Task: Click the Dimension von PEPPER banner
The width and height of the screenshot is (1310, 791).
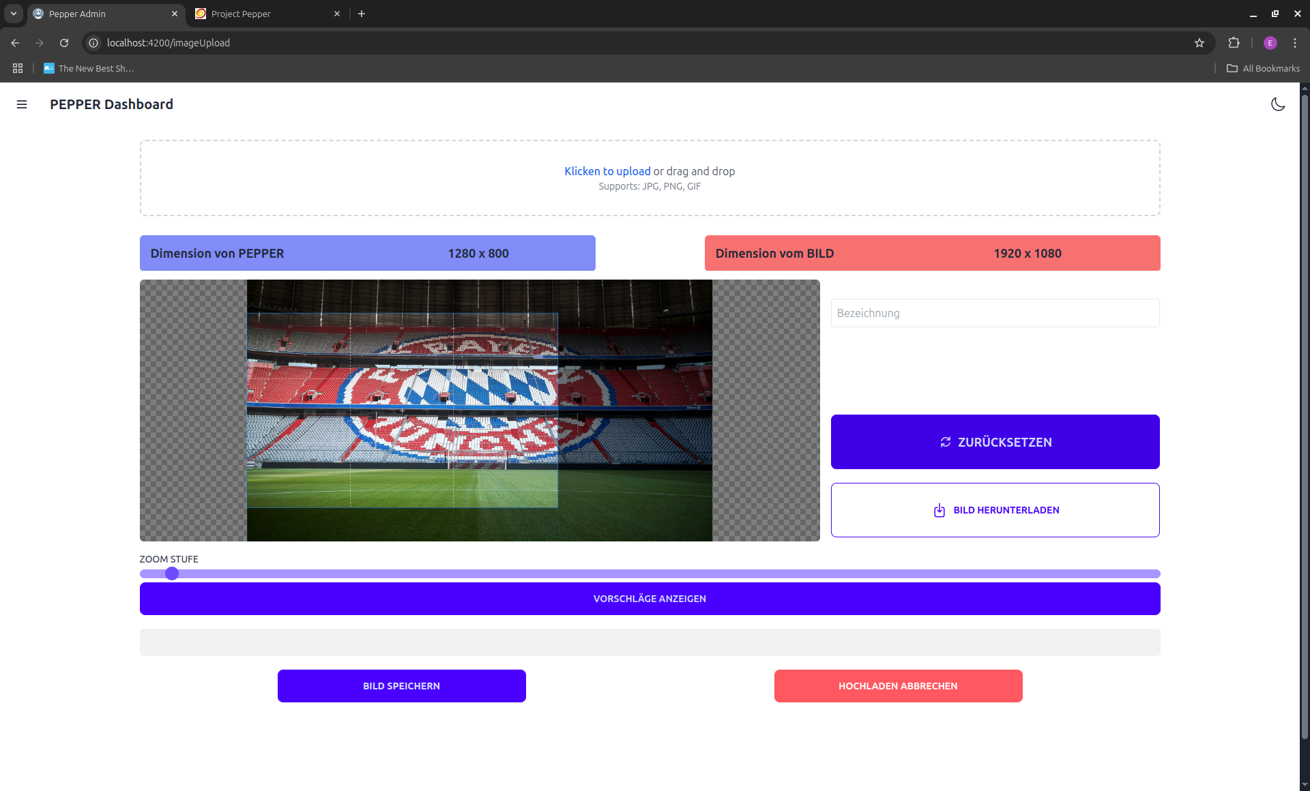Action: pos(367,253)
